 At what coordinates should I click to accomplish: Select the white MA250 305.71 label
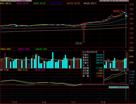(90, 3)
